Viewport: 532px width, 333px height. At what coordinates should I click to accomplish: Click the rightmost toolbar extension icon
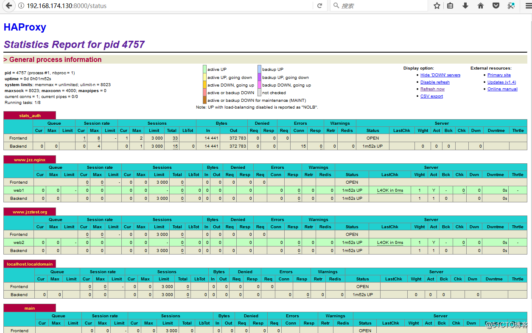[511, 6]
